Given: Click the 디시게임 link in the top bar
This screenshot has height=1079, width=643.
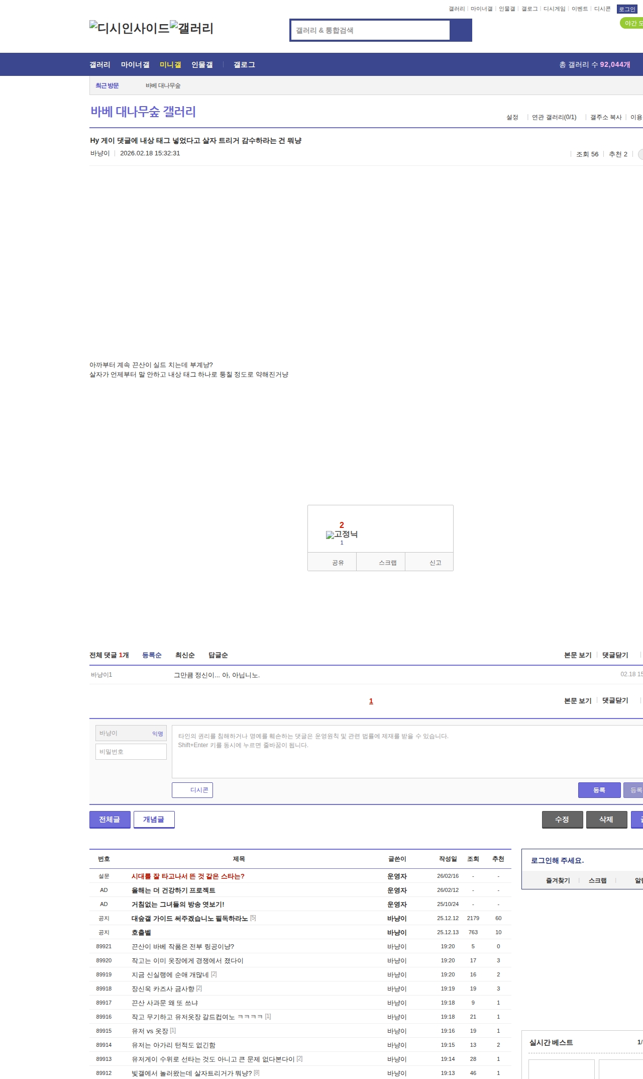Looking at the screenshot, I should click(554, 9).
